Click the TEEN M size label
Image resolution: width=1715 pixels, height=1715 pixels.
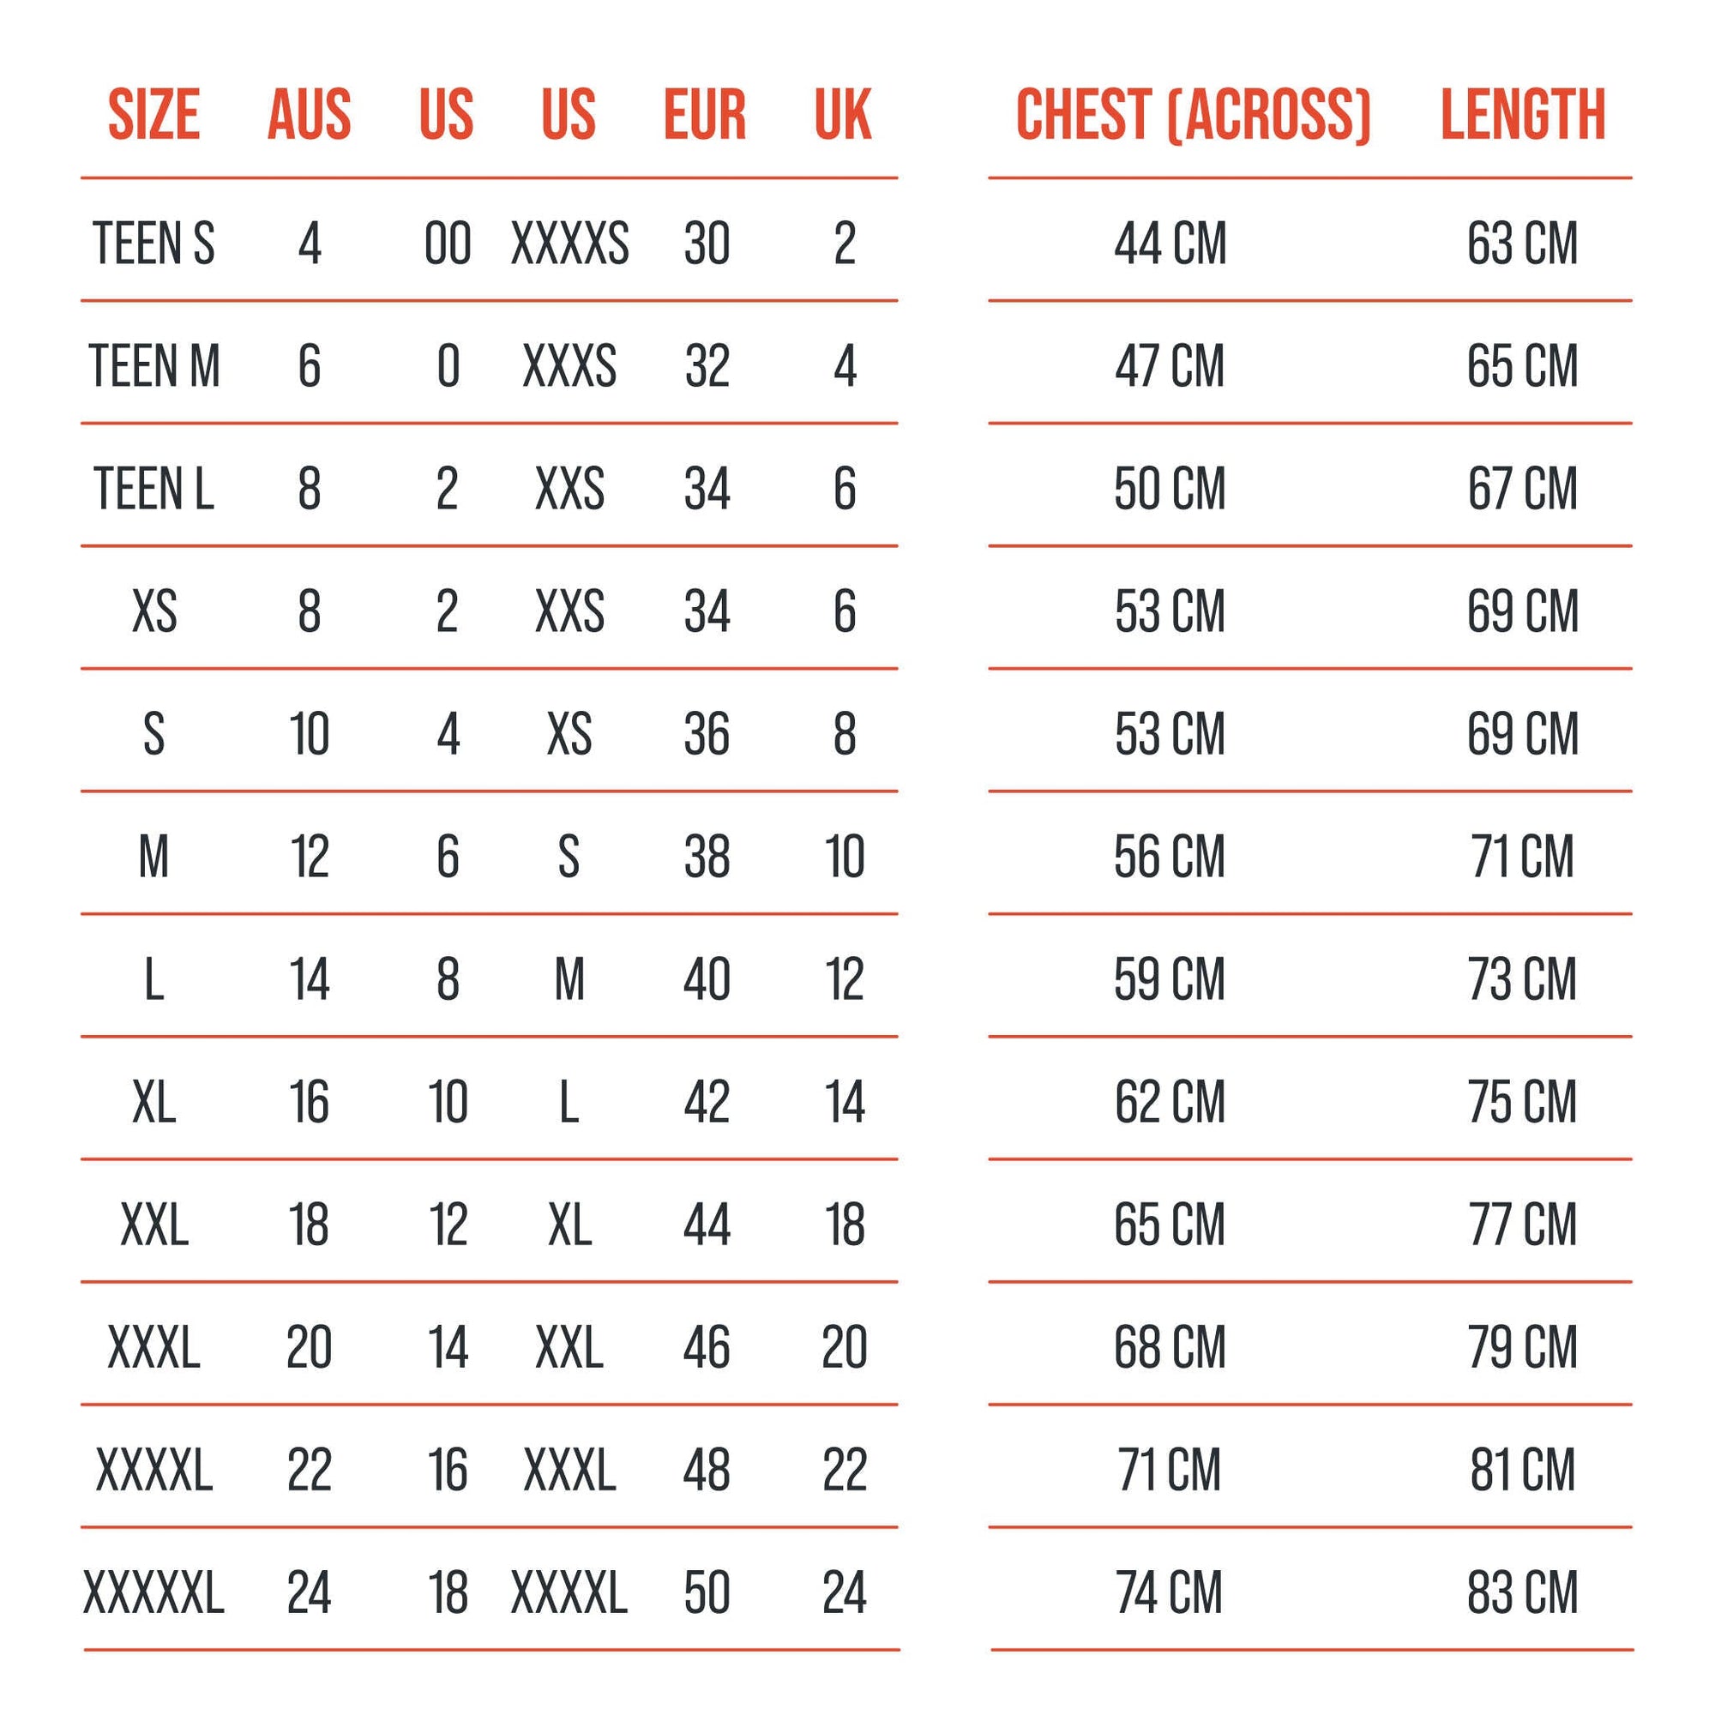(153, 366)
